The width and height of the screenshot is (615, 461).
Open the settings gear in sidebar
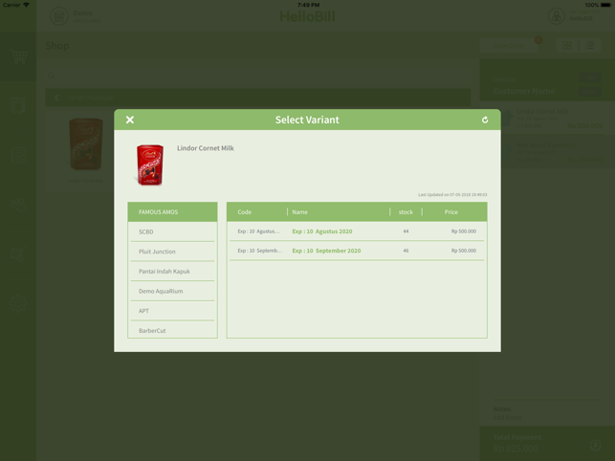tap(18, 304)
